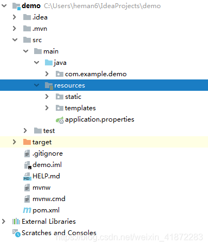The width and height of the screenshot is (208, 247).
Task: Select the 'pom.xml' file name
Action: (46, 210)
